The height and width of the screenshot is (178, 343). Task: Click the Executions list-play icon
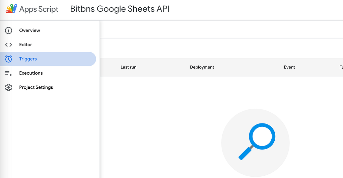[8, 73]
